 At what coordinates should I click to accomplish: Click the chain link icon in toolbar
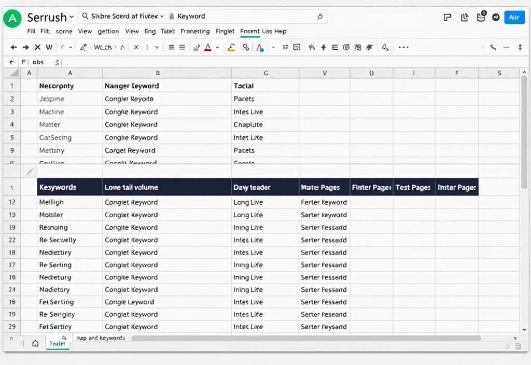(x=245, y=47)
